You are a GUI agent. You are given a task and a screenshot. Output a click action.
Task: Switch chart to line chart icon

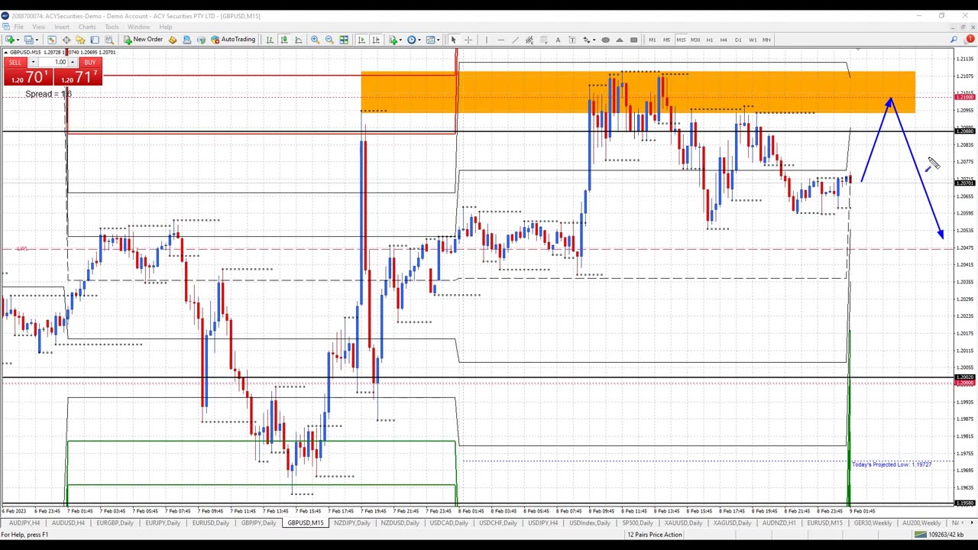[299, 40]
